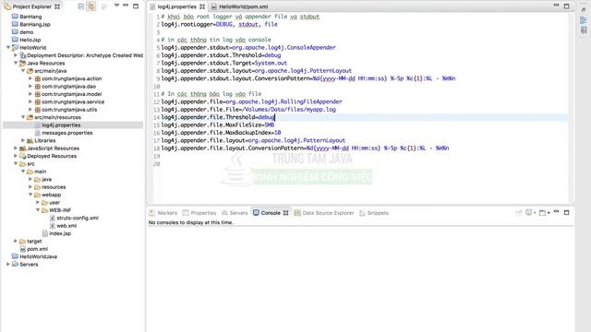The height and width of the screenshot is (332, 591).
Task: Click Open Console dropdown arrow
Action: [549, 213]
